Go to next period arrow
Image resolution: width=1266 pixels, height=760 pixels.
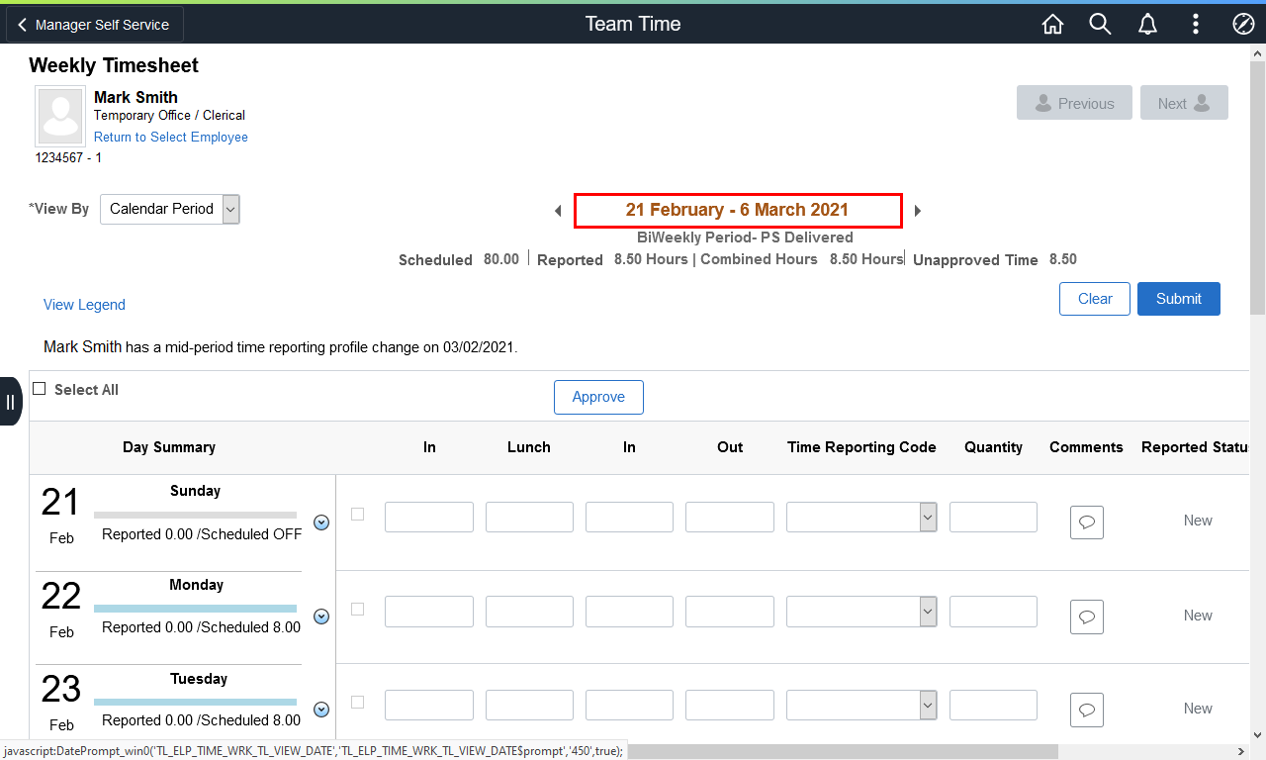point(918,211)
